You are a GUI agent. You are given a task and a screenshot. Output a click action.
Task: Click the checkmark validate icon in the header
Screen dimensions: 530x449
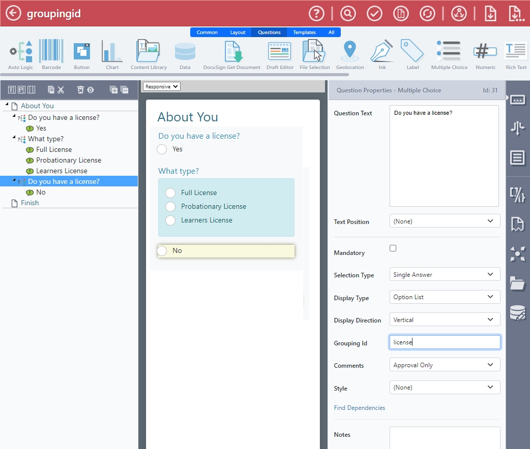pos(374,14)
